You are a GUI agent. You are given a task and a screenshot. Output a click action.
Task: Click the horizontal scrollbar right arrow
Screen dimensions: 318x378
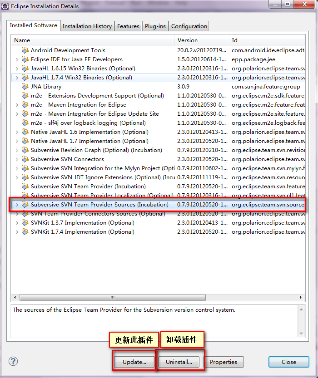click(301, 297)
